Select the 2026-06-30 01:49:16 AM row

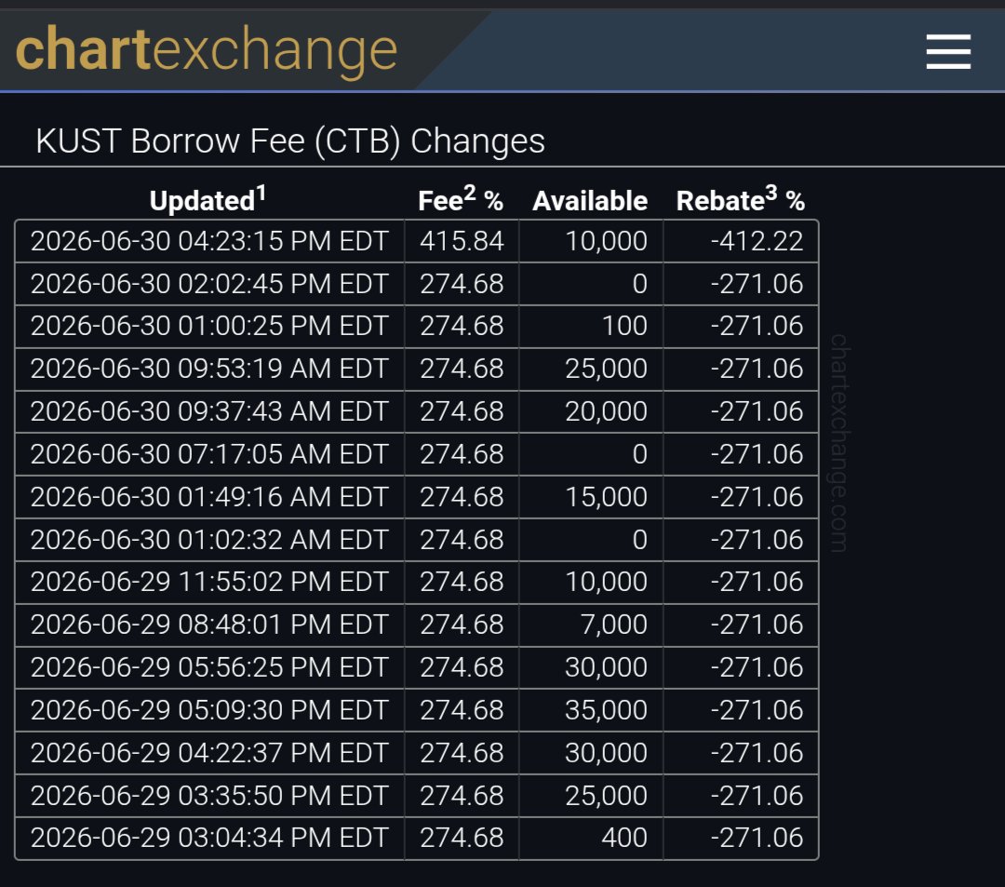417,497
